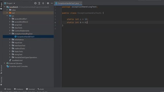
Task: Click Scratches and Consoles label
Action: tap(18, 66)
